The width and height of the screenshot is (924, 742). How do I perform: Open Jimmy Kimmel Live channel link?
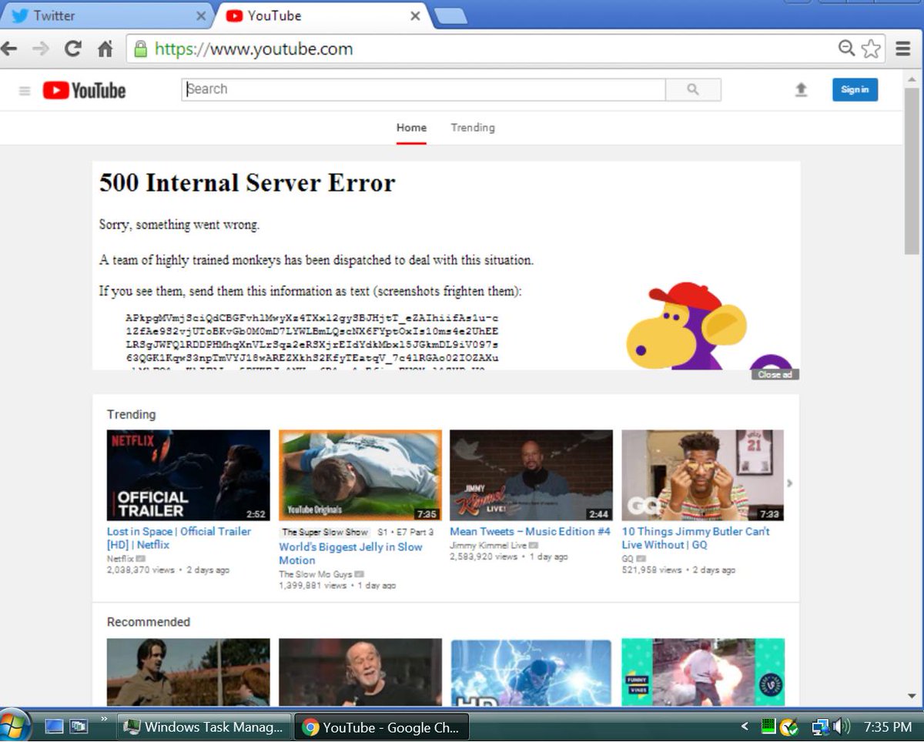[x=488, y=545]
